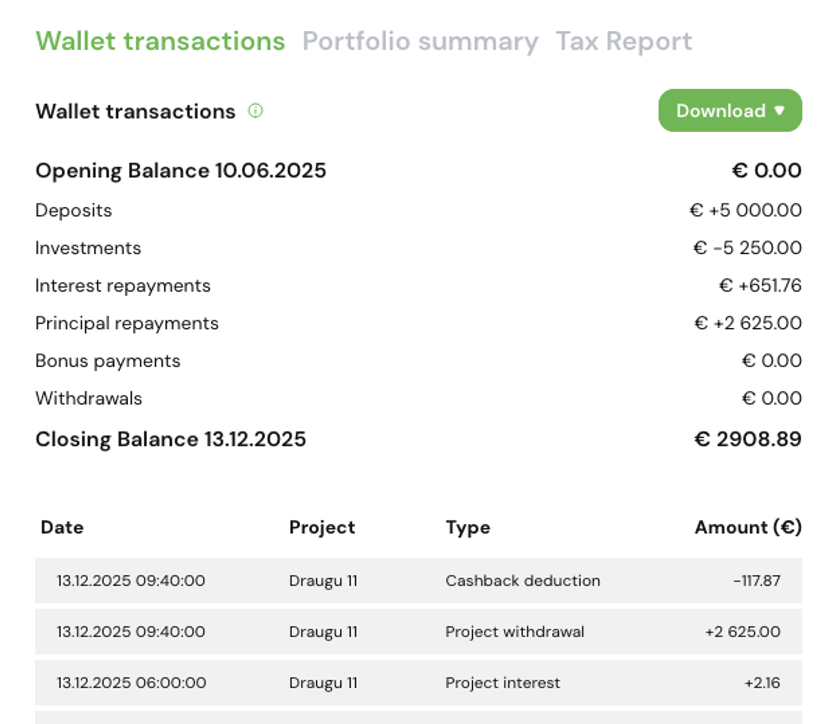Click the Type column header
The image size is (833, 724).
(x=468, y=527)
